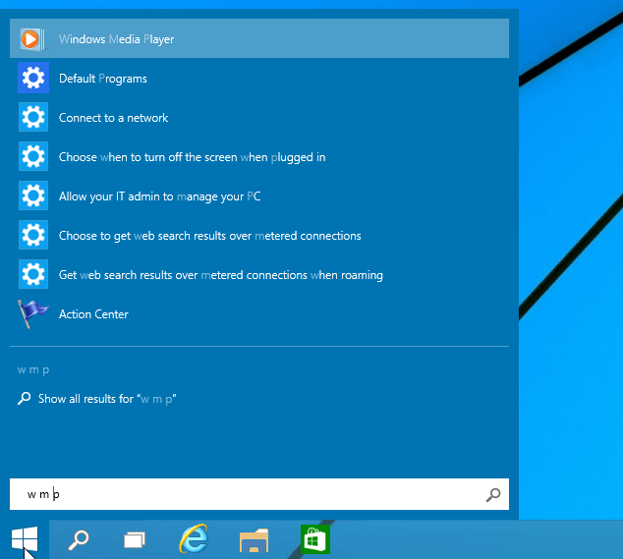Open the Start menu Windows logo
The height and width of the screenshot is (559, 623).
(x=25, y=538)
